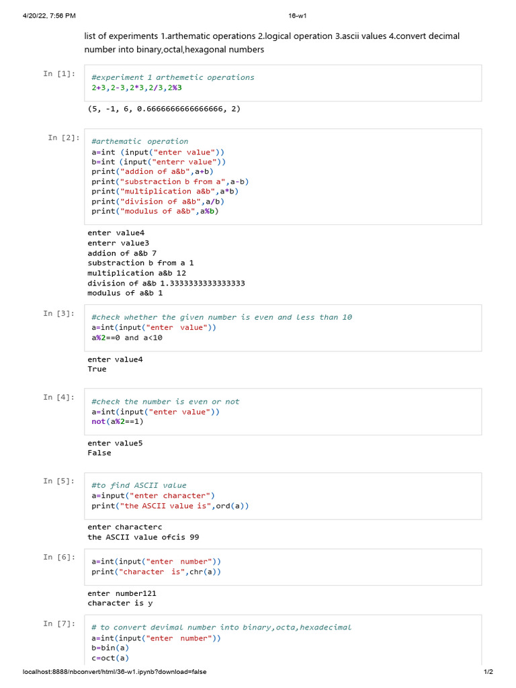The width and height of the screenshot is (516, 688).
Task: Click the output '(5, -1, 6, 0.6666666666666666, 2)'
Action: click(x=164, y=109)
